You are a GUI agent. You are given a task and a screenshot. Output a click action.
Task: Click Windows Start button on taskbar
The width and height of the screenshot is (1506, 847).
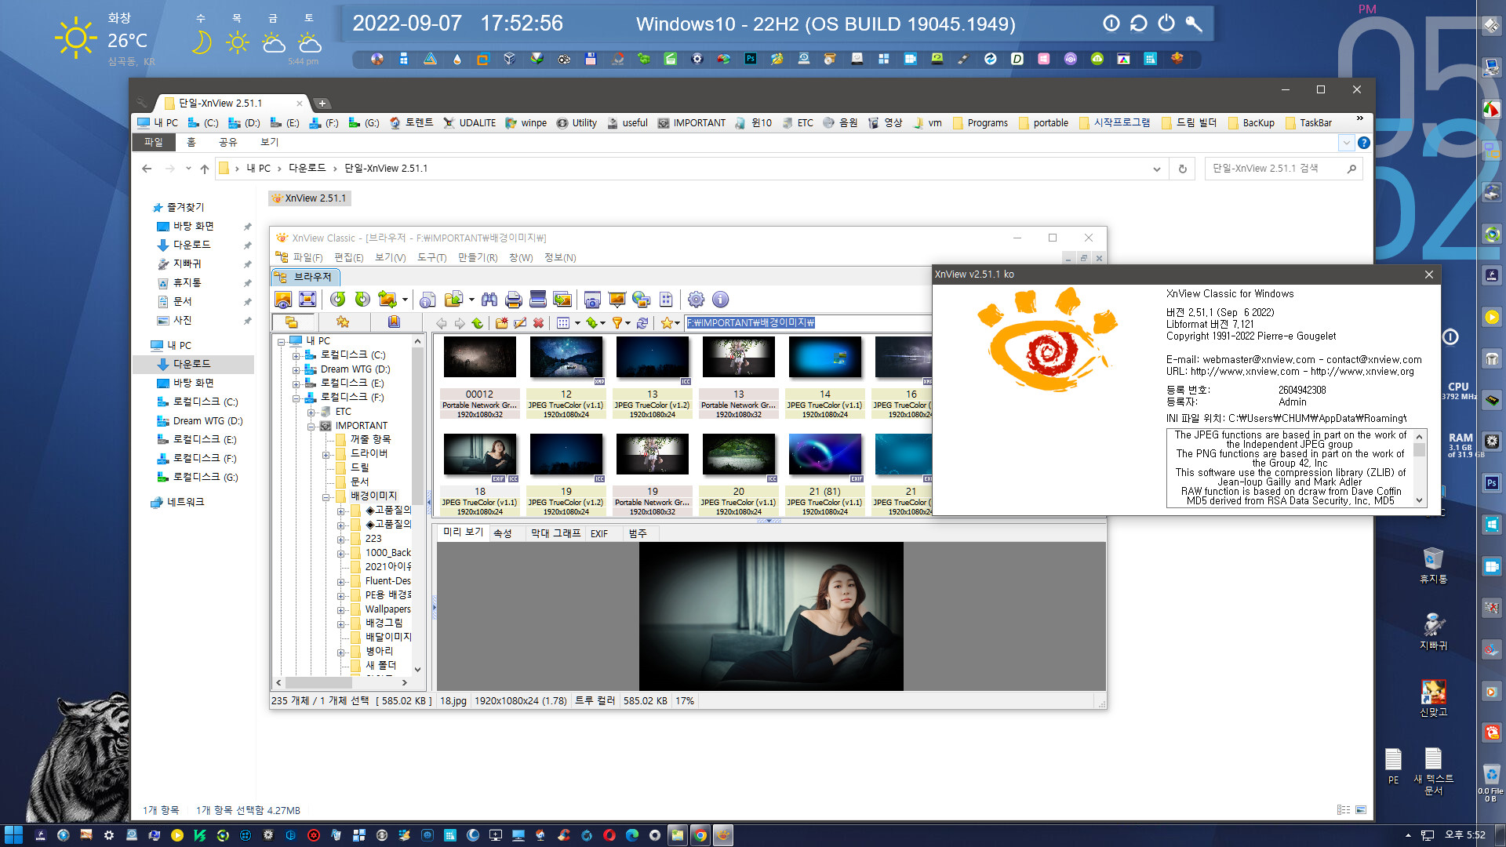pos(13,835)
